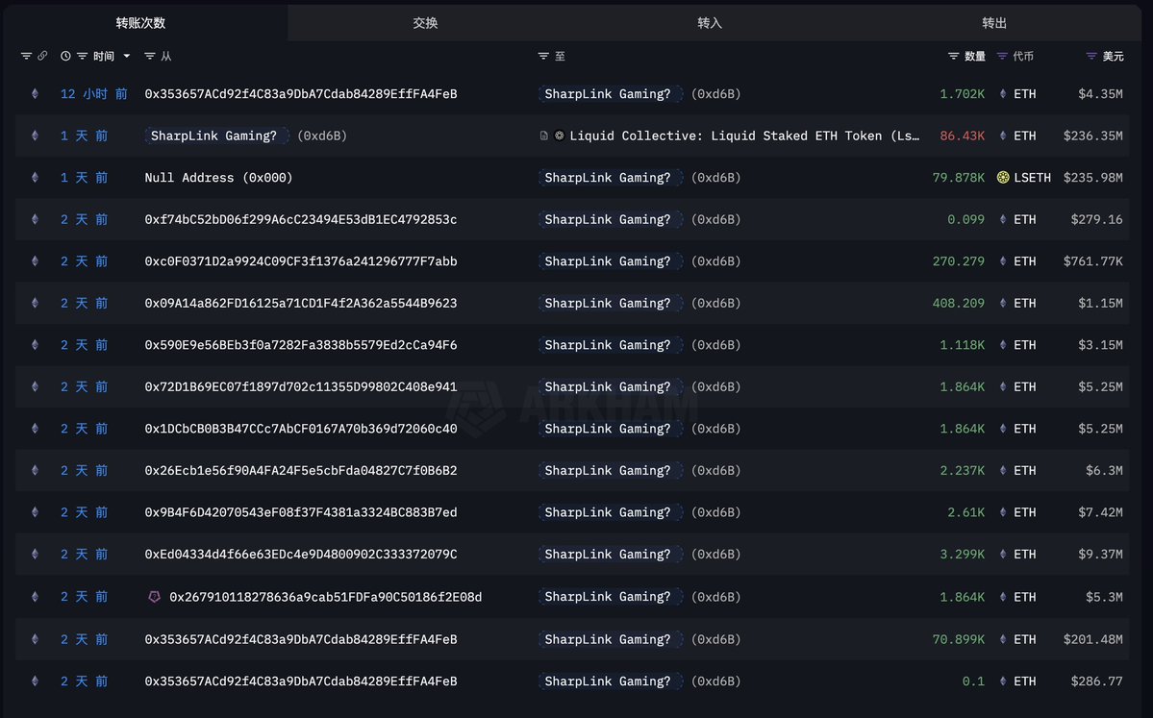Screen dimensions: 1153x718
Task: Open the filter icon beside 至
Action: [543, 56]
